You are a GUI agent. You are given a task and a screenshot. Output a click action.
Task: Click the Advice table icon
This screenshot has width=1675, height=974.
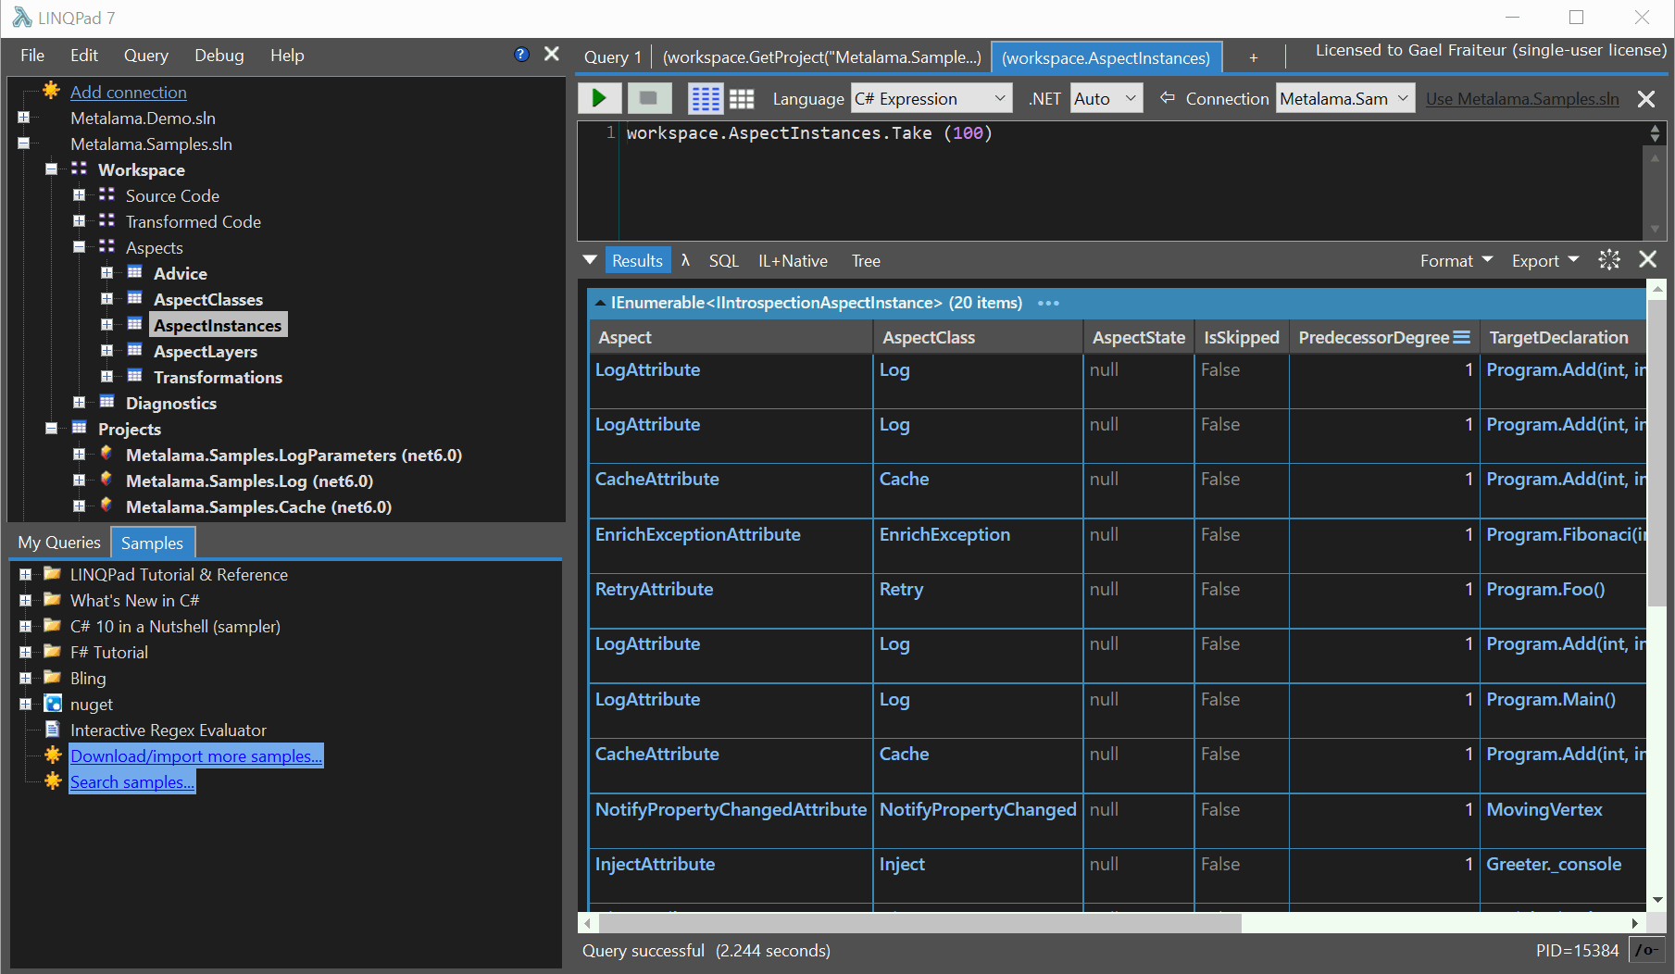pos(134,272)
